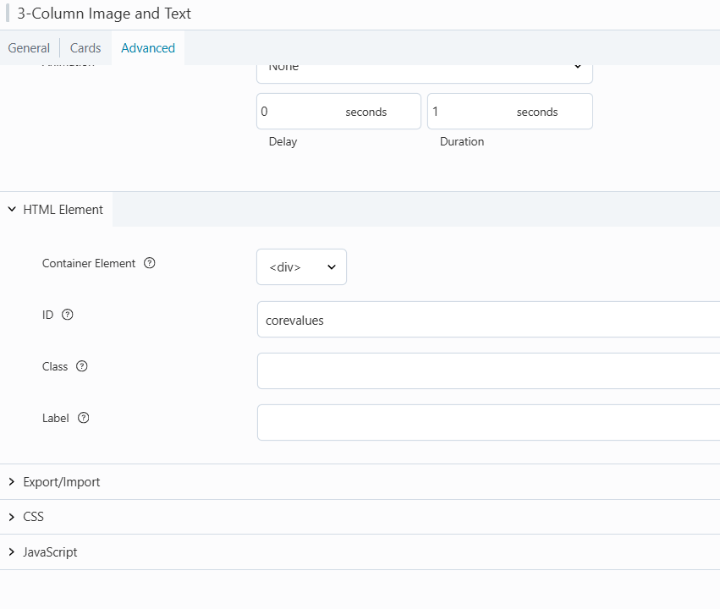Open the <div> container element dropdown
Image resolution: width=720 pixels, height=609 pixels.
tap(301, 267)
